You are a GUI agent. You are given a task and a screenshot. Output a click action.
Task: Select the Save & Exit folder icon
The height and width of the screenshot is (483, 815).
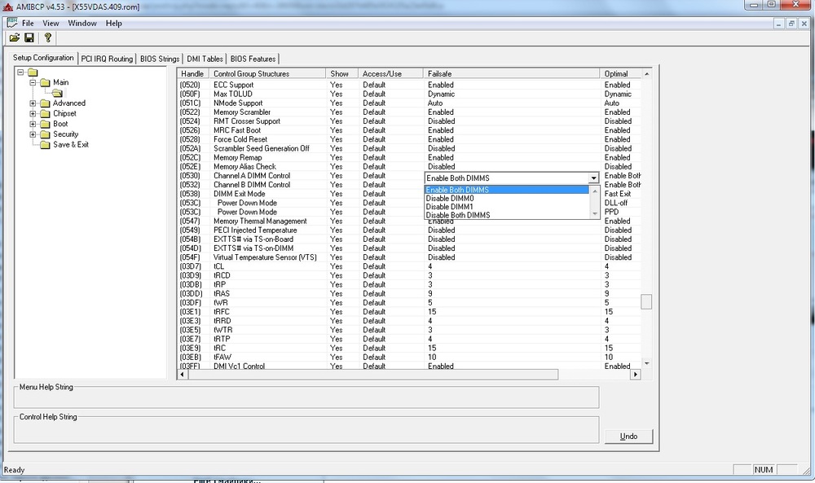click(45, 145)
